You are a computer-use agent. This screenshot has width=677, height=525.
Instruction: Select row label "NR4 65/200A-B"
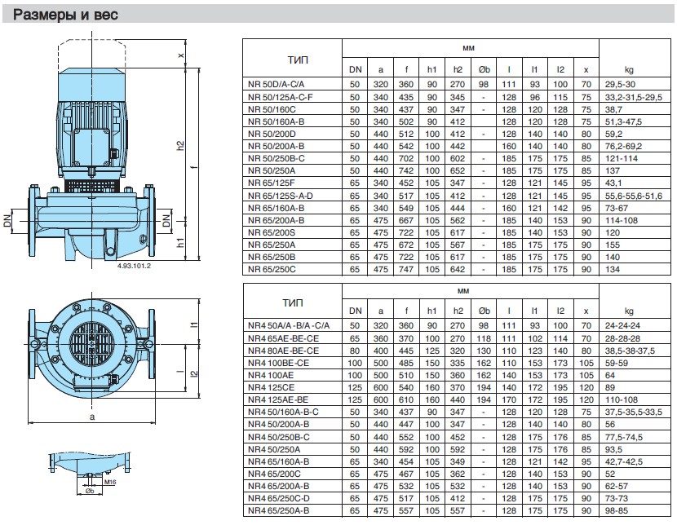(x=278, y=486)
